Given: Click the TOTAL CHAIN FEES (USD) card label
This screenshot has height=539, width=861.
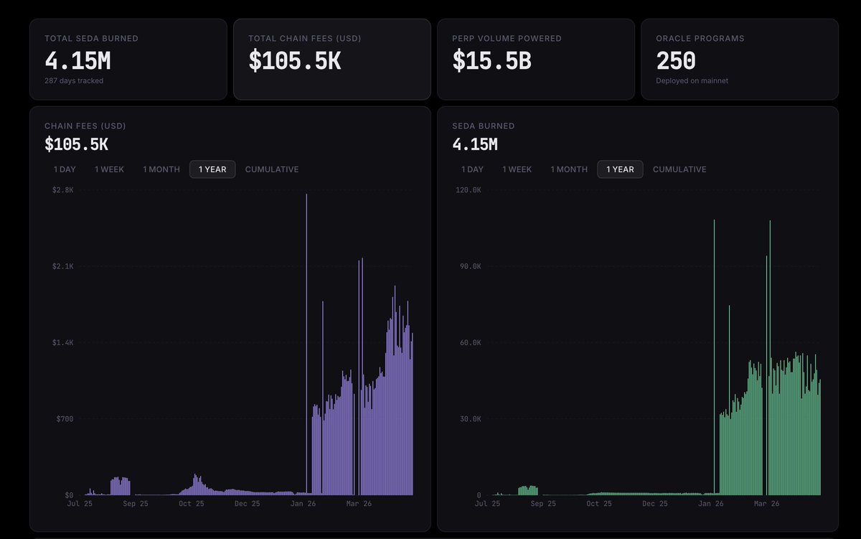Looking at the screenshot, I should click(x=305, y=39).
